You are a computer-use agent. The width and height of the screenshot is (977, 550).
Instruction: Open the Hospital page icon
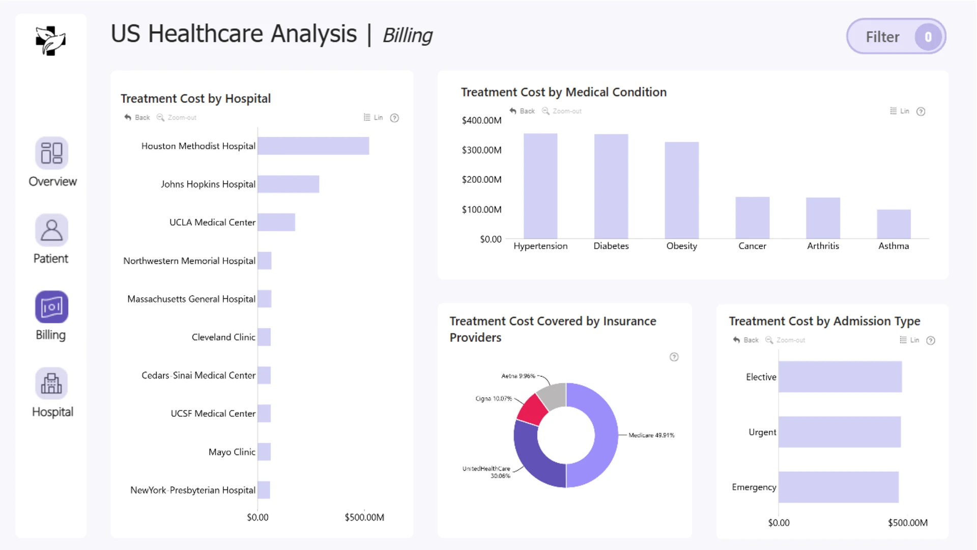point(51,383)
